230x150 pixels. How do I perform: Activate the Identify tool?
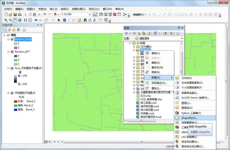pos(64,20)
